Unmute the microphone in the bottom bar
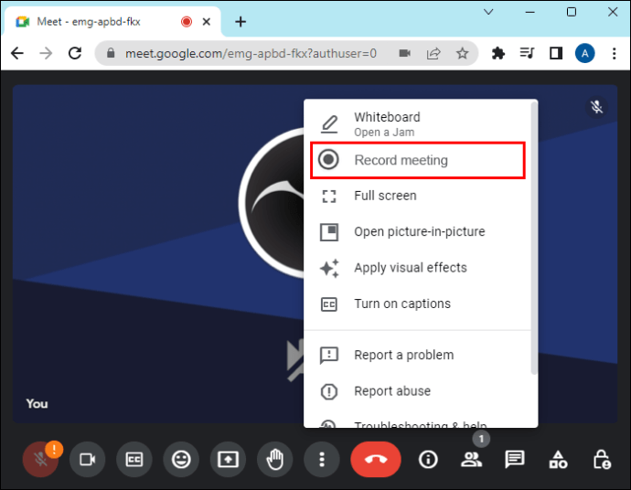The height and width of the screenshot is (490, 631). coord(40,460)
